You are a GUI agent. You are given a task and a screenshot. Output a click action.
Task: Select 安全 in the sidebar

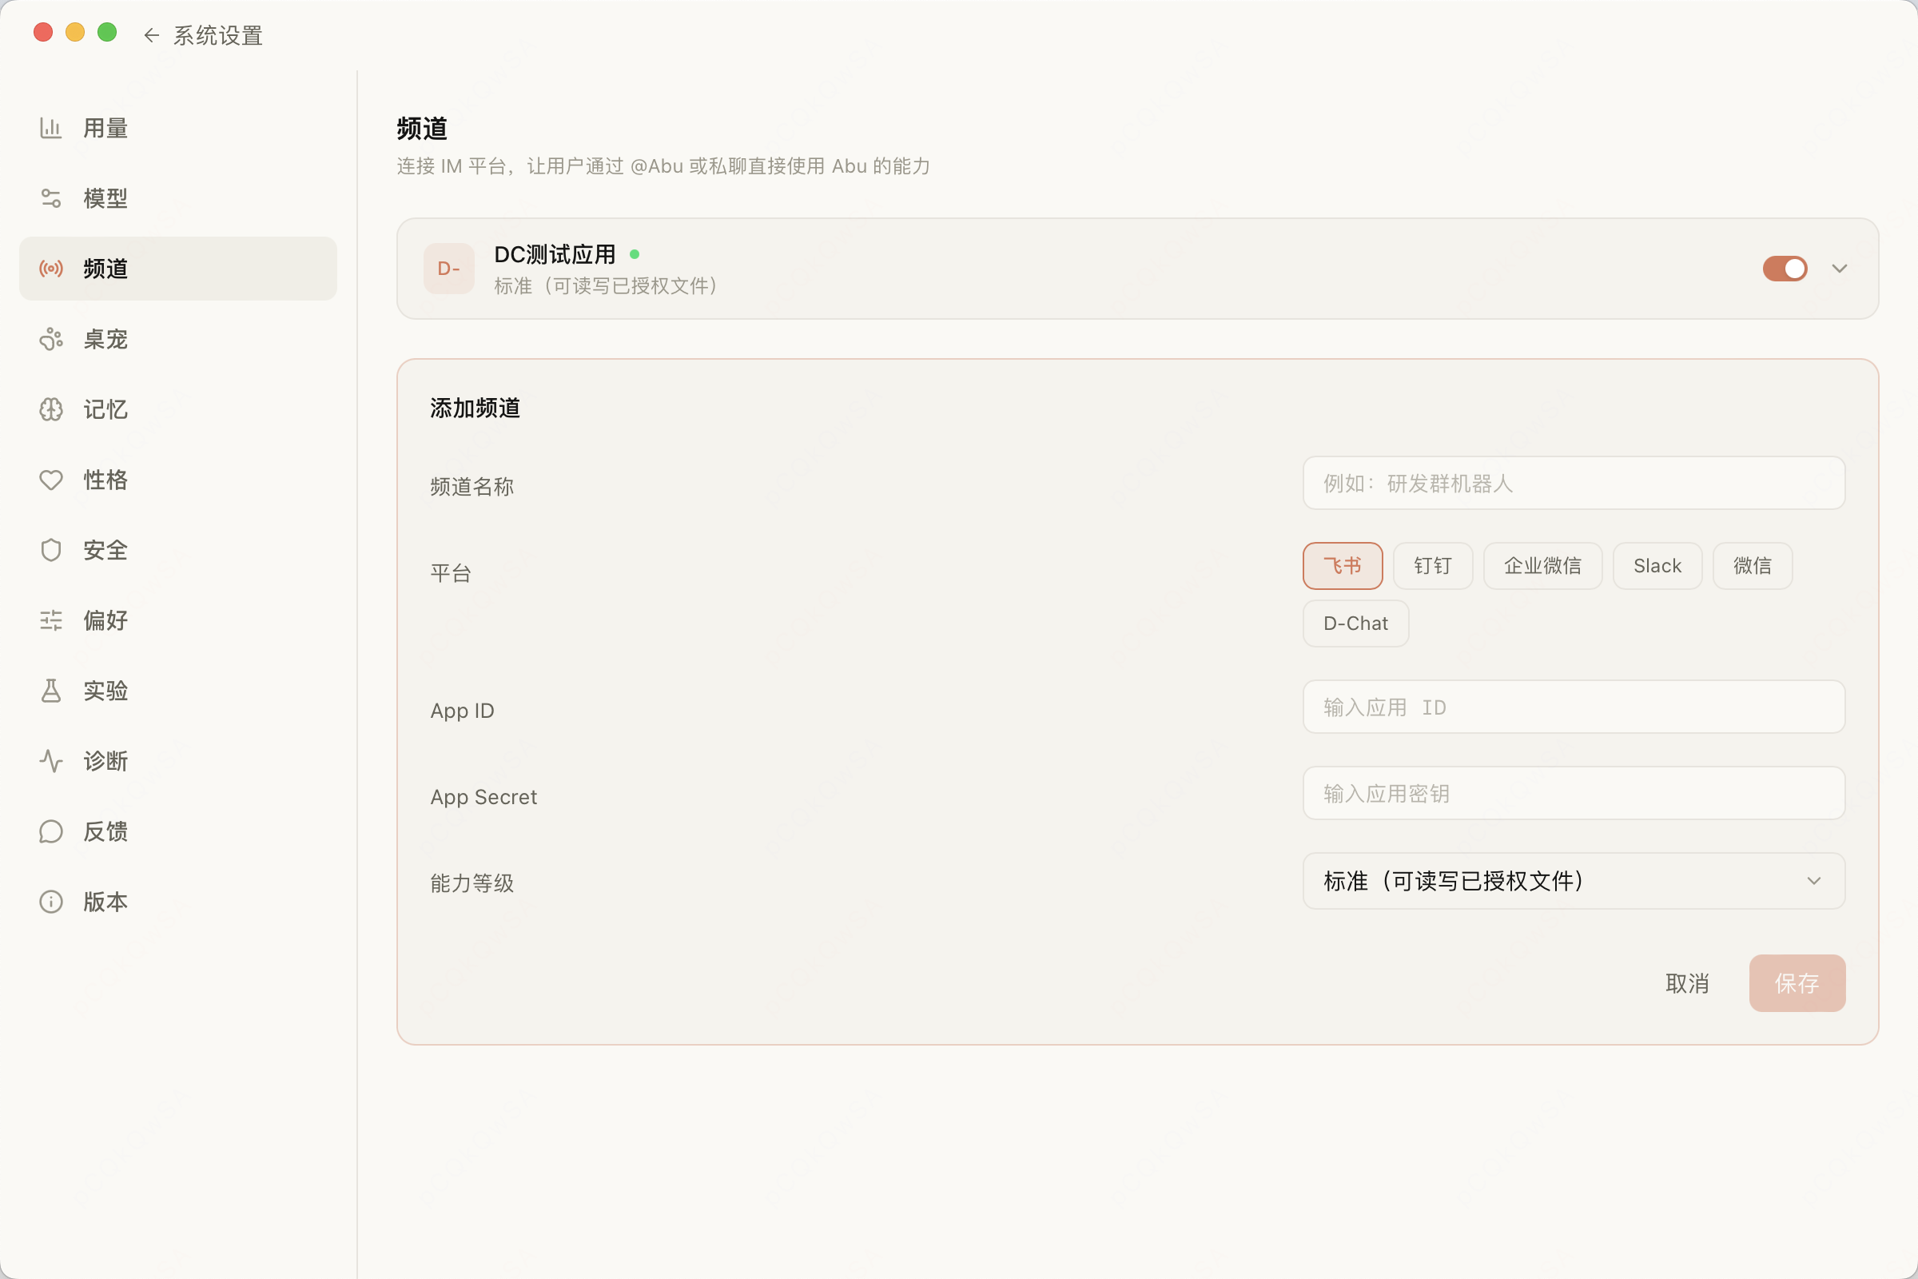pos(177,550)
